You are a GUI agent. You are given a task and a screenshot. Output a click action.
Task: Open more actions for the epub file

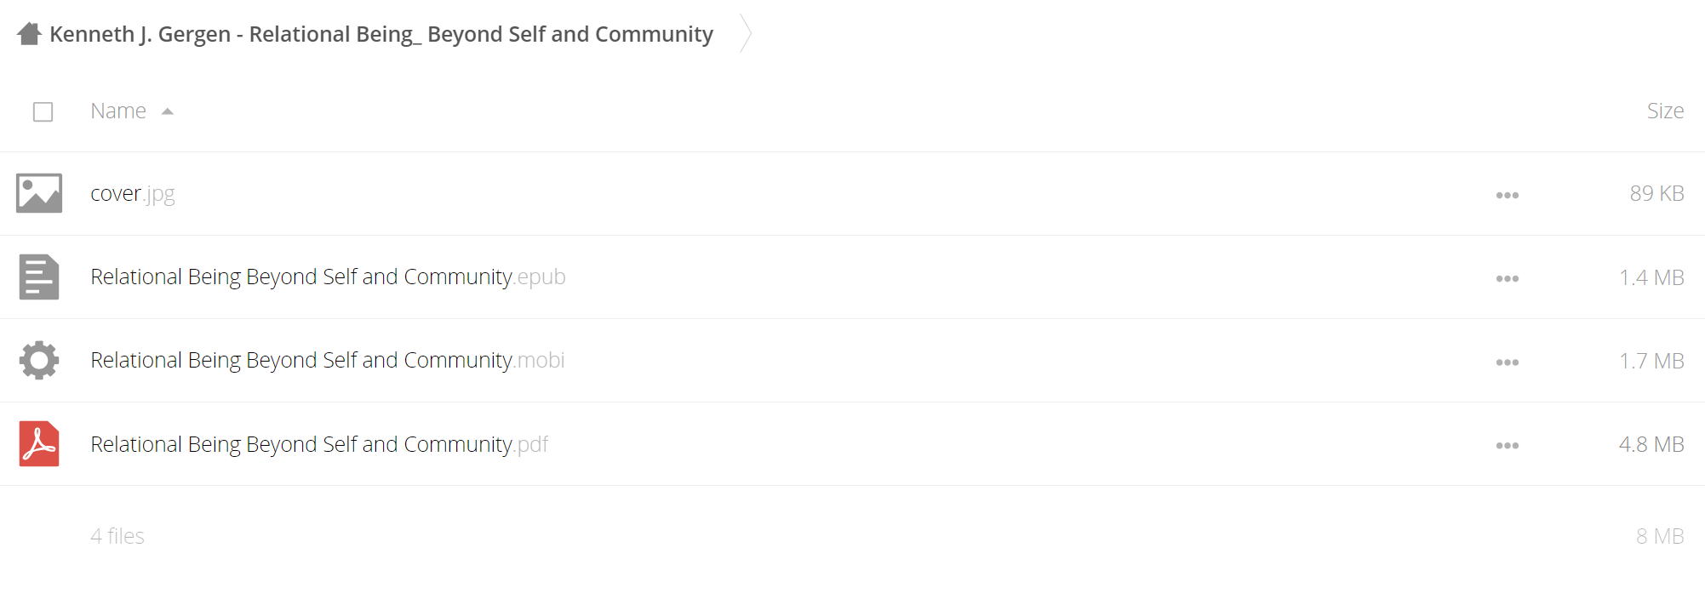coord(1508,279)
